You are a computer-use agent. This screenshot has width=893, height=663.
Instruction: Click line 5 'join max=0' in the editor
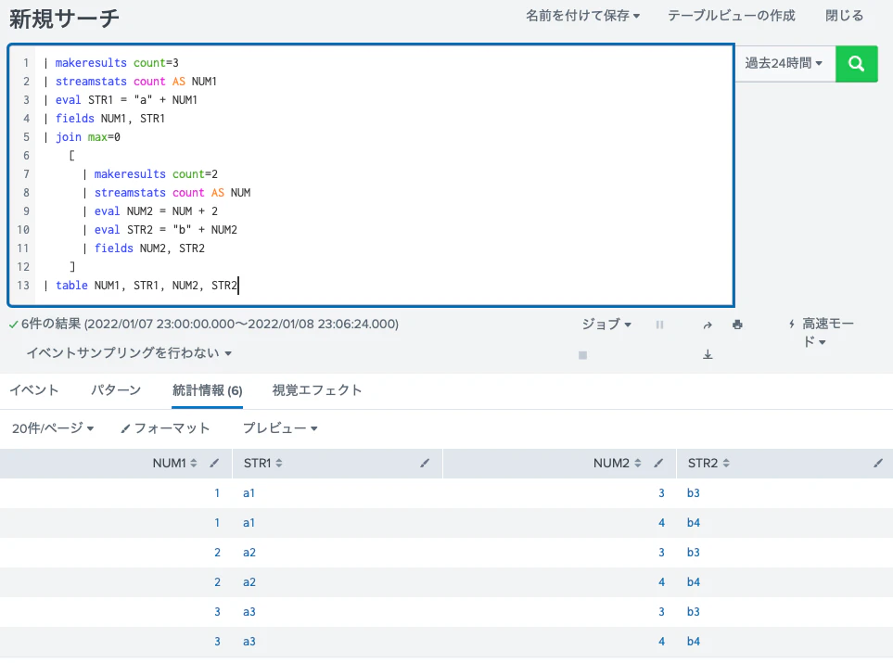pyautogui.click(x=88, y=136)
